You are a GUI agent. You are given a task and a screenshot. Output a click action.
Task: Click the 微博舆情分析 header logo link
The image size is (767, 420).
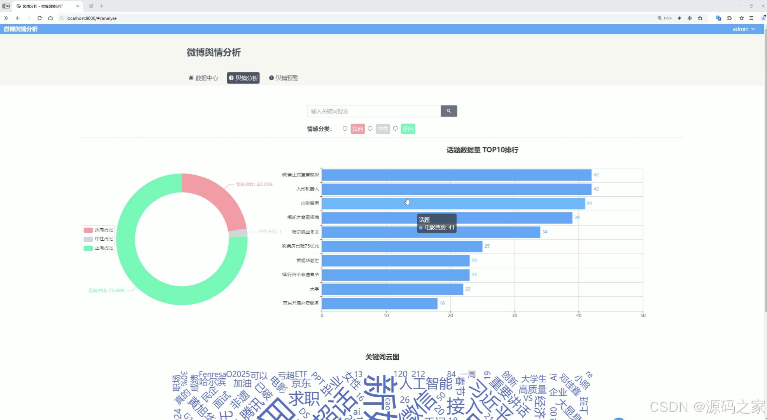(21, 29)
